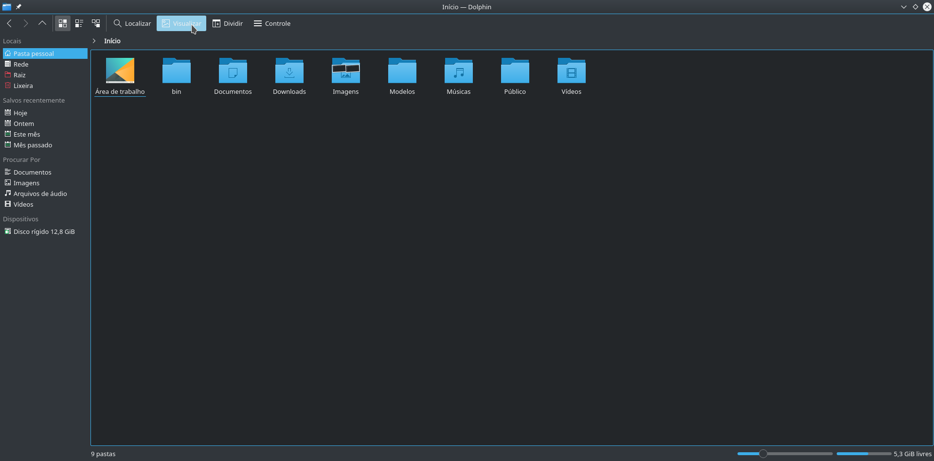The width and height of the screenshot is (934, 461).
Task: Click the Início breadcrumb location
Action: coord(112,41)
